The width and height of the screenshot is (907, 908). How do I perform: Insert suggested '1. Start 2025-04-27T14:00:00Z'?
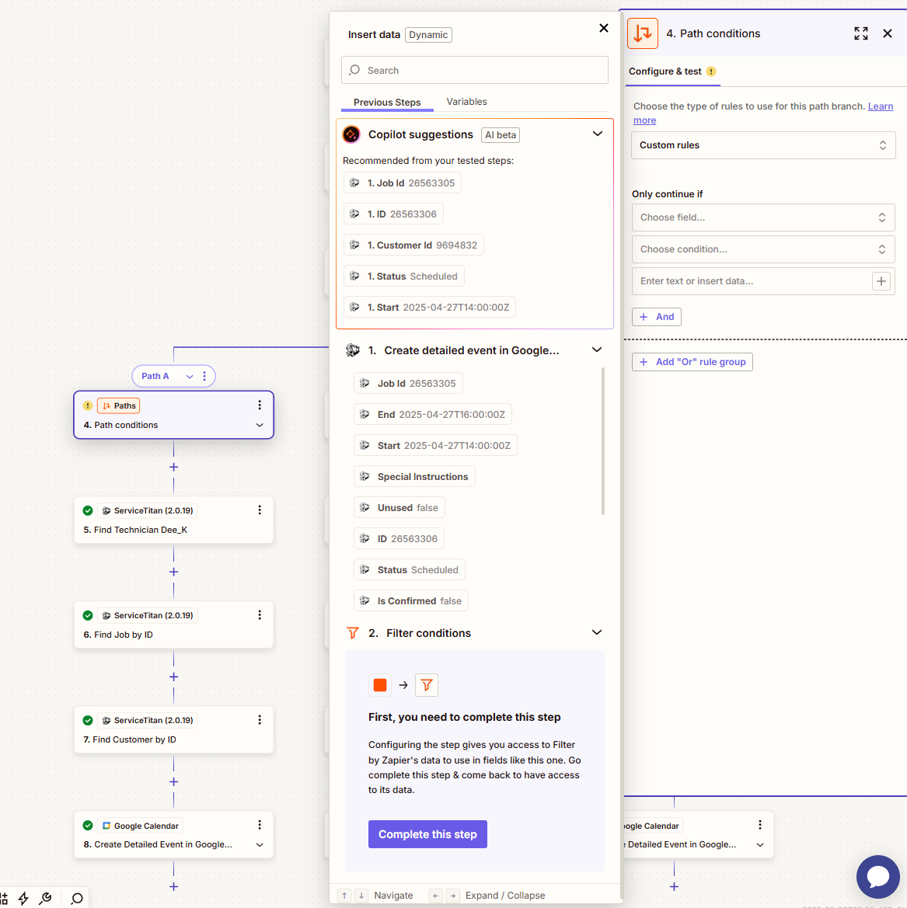pyautogui.click(x=430, y=308)
